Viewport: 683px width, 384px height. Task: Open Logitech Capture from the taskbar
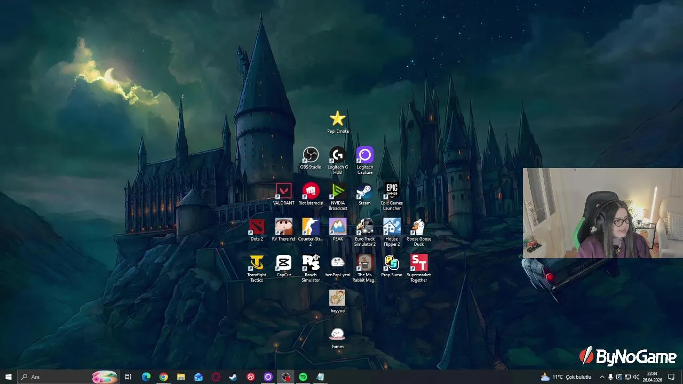click(x=268, y=377)
